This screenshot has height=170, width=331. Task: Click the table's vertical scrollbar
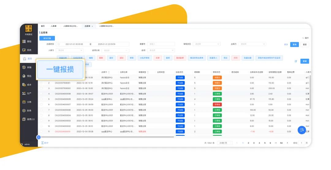pos(310,92)
